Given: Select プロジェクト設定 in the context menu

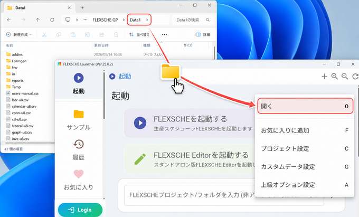Looking at the screenshot, I should point(305,148).
